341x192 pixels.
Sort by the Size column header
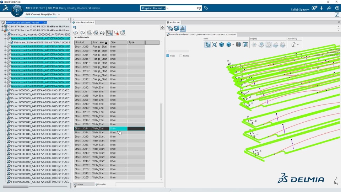tap(118, 42)
